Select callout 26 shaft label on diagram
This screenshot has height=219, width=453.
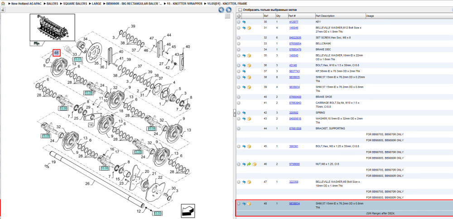[87, 183]
